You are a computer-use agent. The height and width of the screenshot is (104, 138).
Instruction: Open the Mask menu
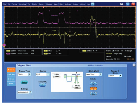click(56, 4)
